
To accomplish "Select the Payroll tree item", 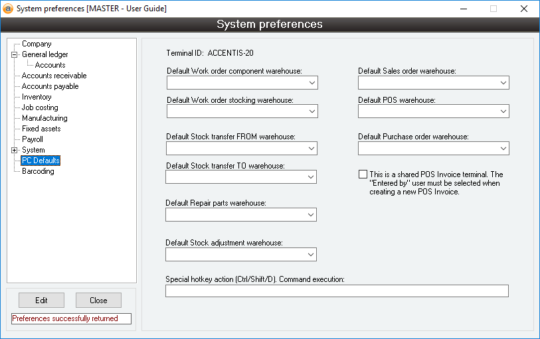I will pyautogui.click(x=33, y=139).
